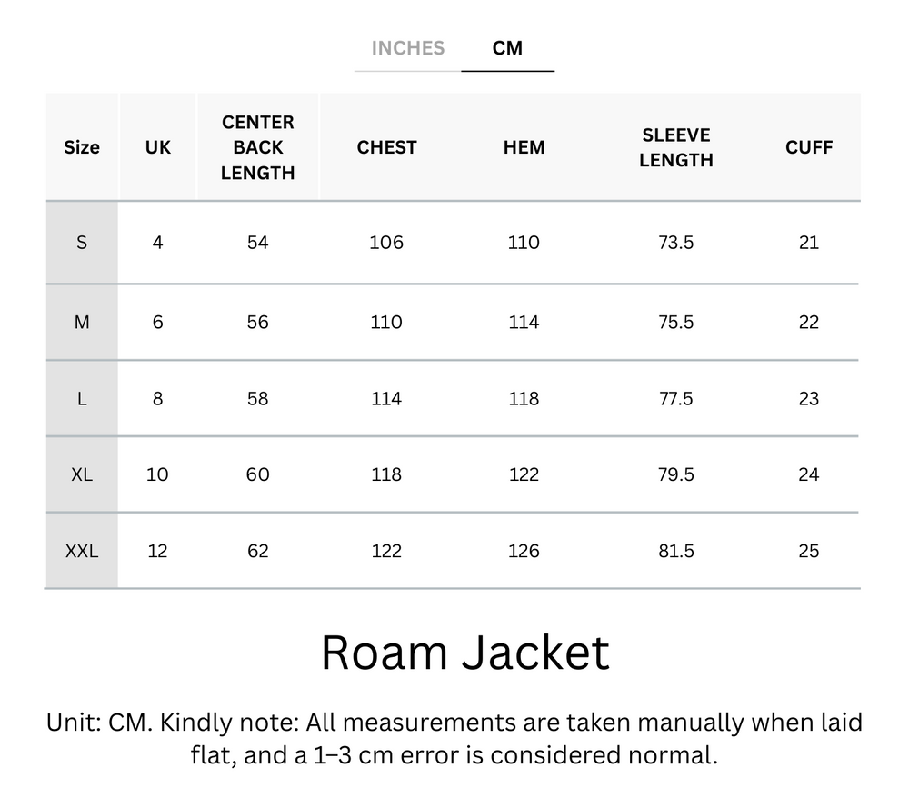Click the hem value 118 for size L
Image resolution: width=909 pixels, height=808 pixels.
pos(523,398)
